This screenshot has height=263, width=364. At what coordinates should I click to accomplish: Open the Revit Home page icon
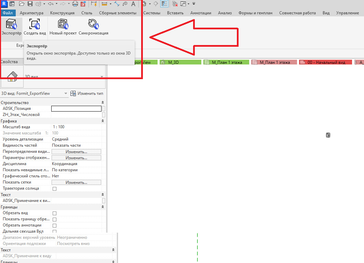click(x=12, y=4)
